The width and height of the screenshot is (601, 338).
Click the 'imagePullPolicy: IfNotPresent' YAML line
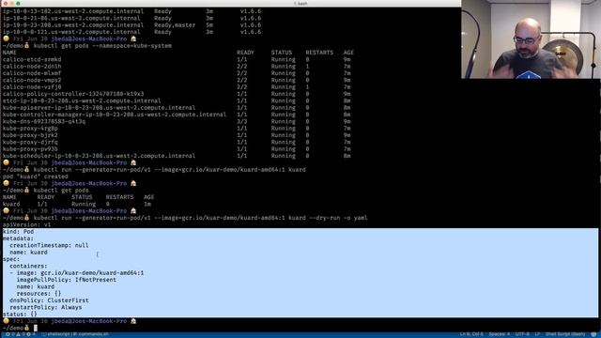click(x=67, y=280)
